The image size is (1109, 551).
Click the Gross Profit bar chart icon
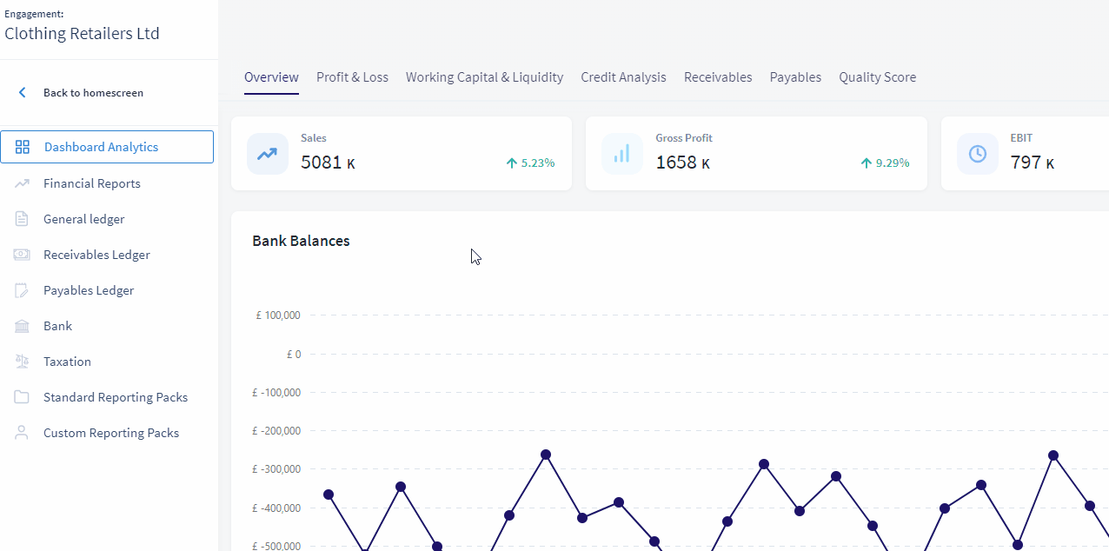(x=622, y=154)
